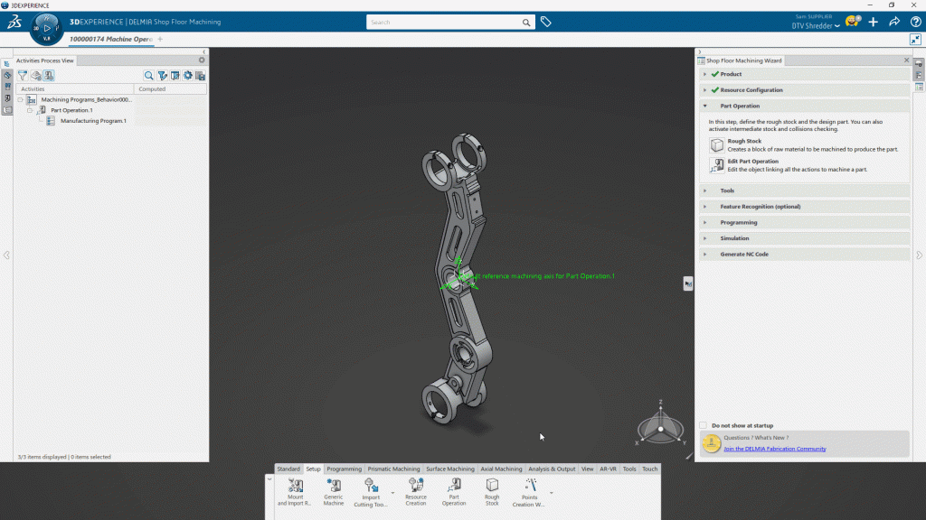Open the Generic Machine tool
This screenshot has width=926, height=520.
tap(334, 486)
